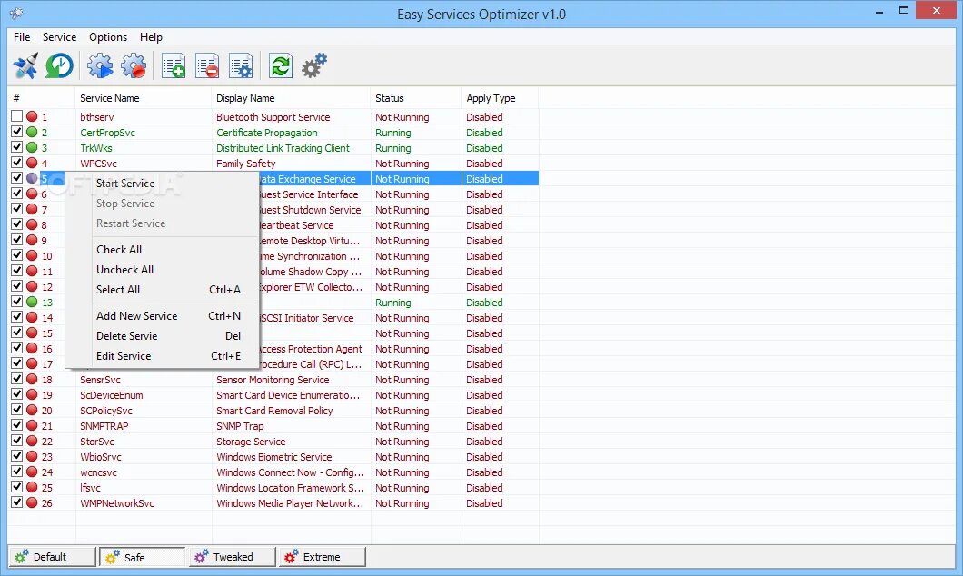Choose Start Service from context menu

click(162, 183)
